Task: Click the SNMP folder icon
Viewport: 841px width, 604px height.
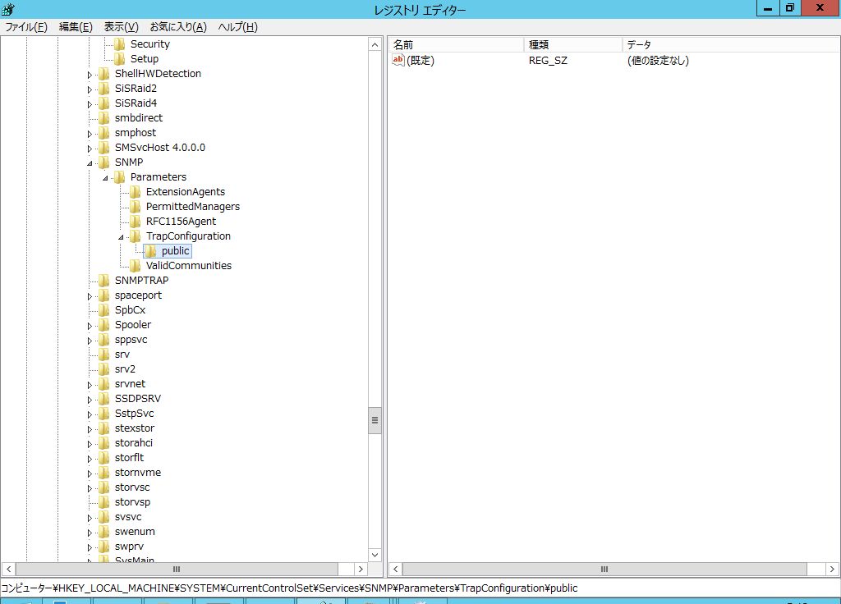Action: point(104,162)
